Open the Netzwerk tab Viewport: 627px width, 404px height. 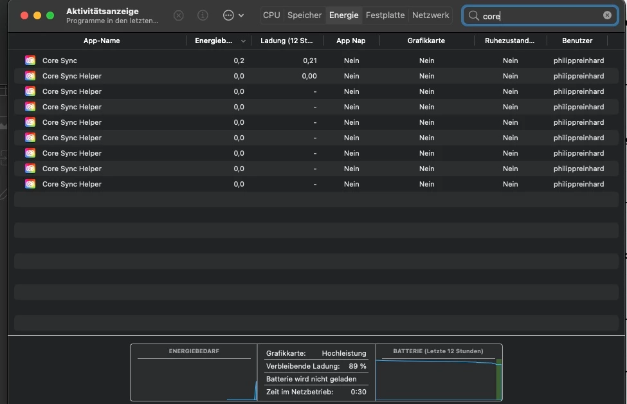(430, 15)
